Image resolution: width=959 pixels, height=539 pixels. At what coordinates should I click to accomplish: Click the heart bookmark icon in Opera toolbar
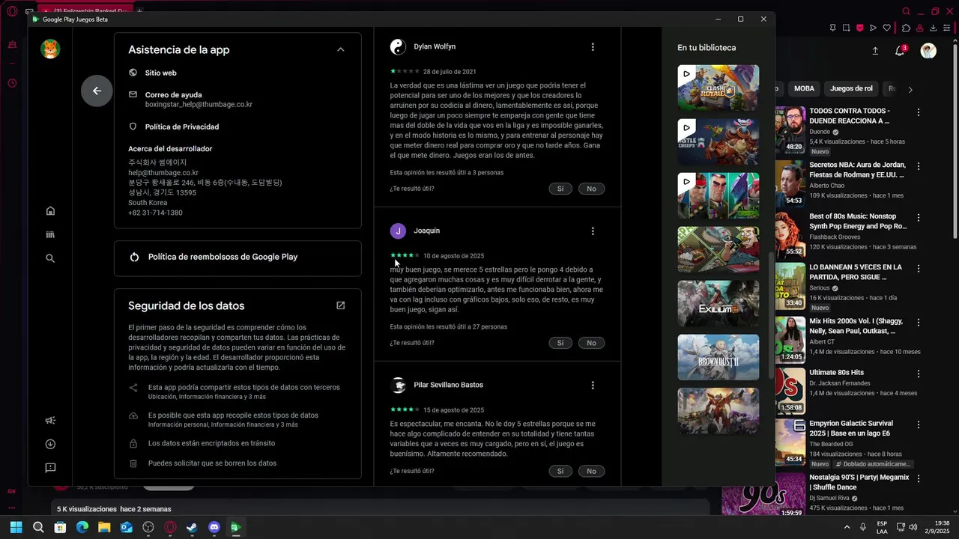pyautogui.click(x=887, y=28)
